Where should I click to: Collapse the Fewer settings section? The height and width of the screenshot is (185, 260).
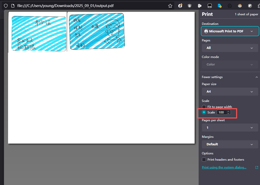[230, 77]
